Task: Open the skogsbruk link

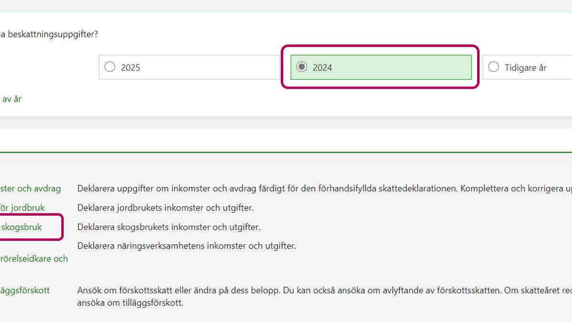Action: tap(21, 227)
